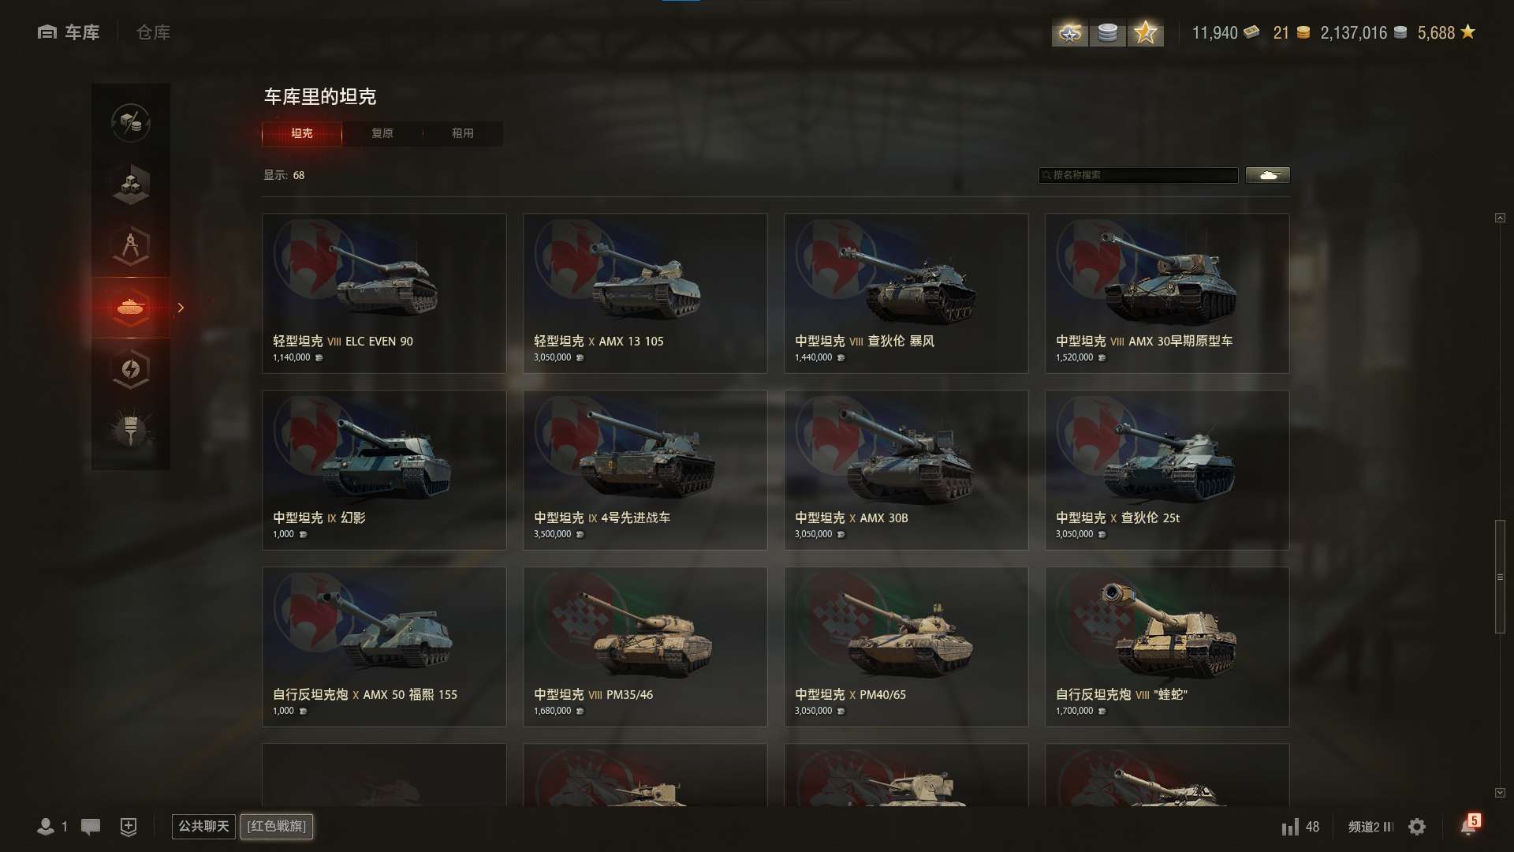The width and height of the screenshot is (1514, 852).
Task: Open the settings gear icon
Action: click(x=1417, y=827)
